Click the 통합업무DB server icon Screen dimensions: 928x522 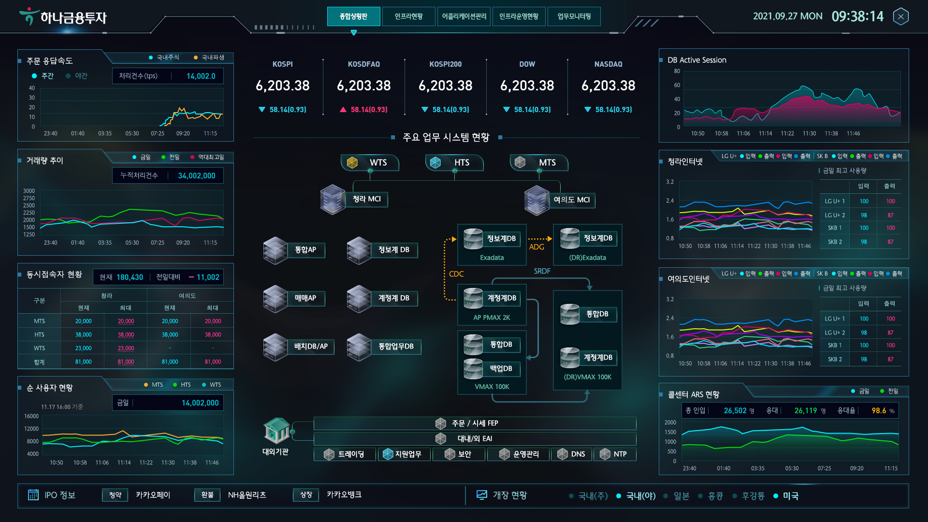click(359, 347)
